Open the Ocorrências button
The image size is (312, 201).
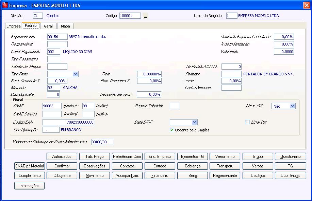(x=291, y=176)
